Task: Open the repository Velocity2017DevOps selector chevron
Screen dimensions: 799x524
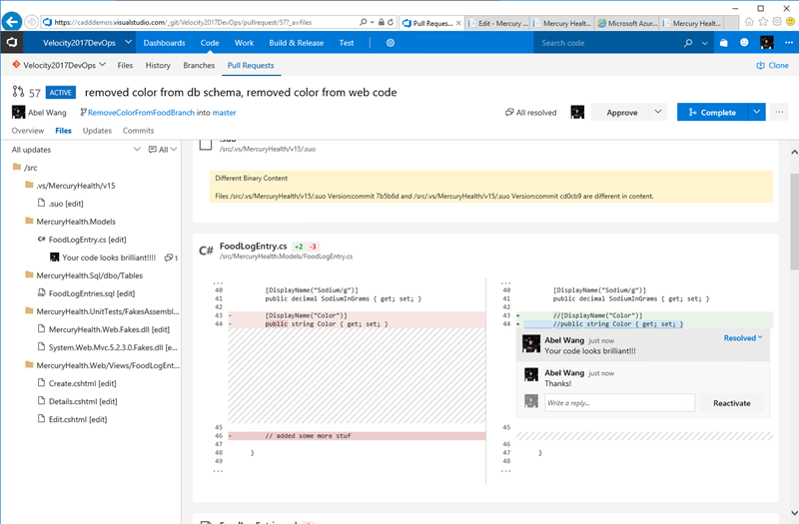Action: pyautogui.click(x=103, y=65)
